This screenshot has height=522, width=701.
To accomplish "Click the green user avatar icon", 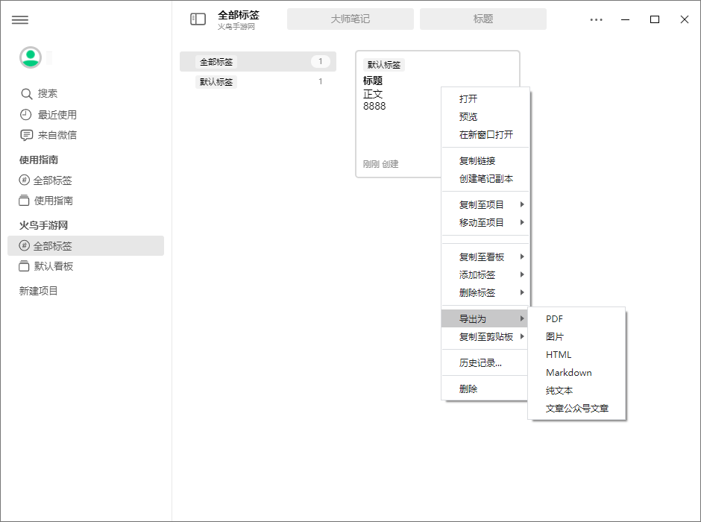I will [x=31, y=57].
